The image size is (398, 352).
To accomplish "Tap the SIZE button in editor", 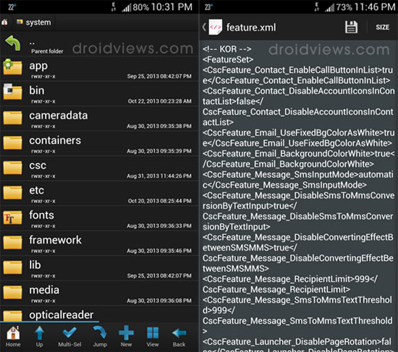I will pyautogui.click(x=383, y=27).
